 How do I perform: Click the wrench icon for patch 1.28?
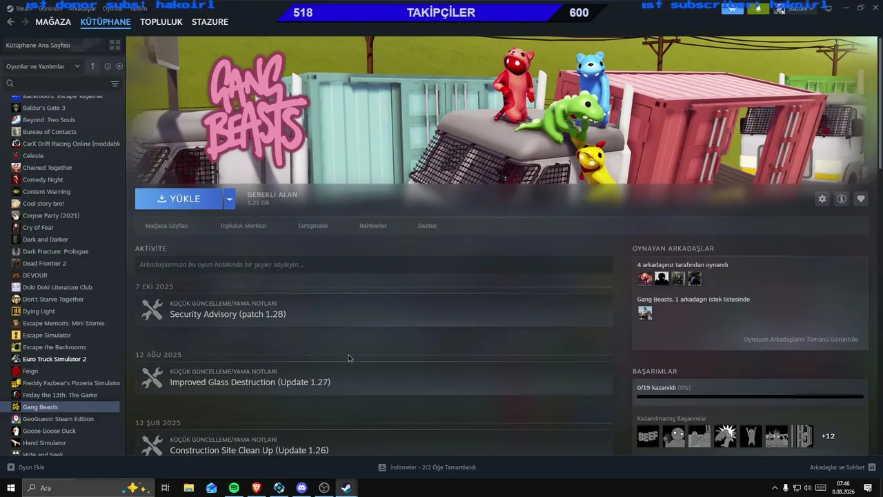152,309
